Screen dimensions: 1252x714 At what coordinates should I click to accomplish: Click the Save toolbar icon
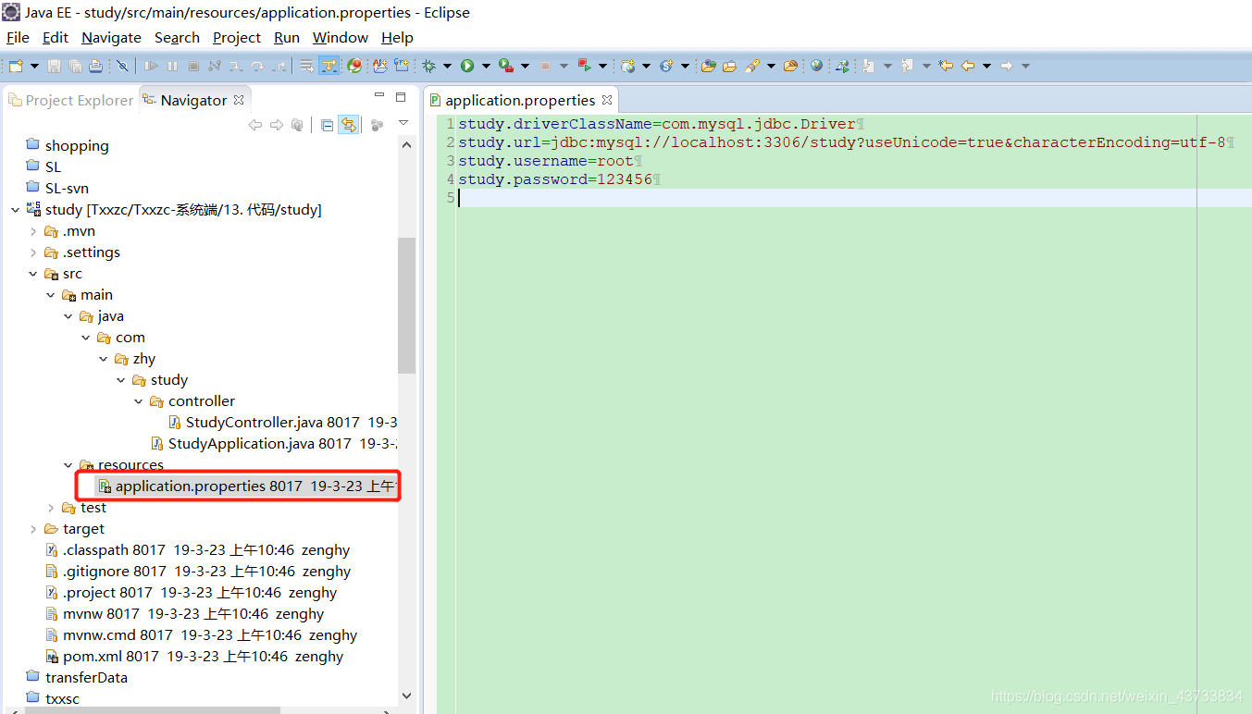pos(54,66)
